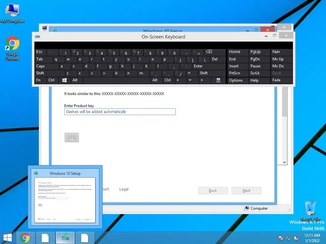The width and height of the screenshot is (326, 244).
Task: Click the right arrow key on On-Screen Keyboard
Action: [205, 80]
